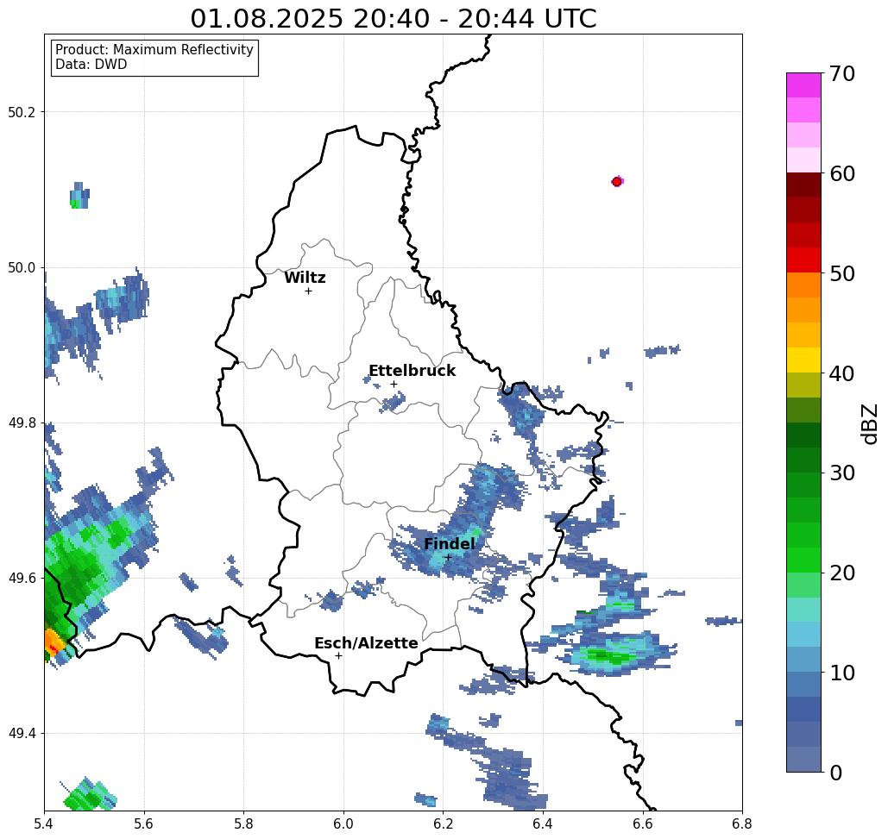The width and height of the screenshot is (888, 839).
Task: Click the latitude tick label '49.6'
Action: [x=21, y=579]
